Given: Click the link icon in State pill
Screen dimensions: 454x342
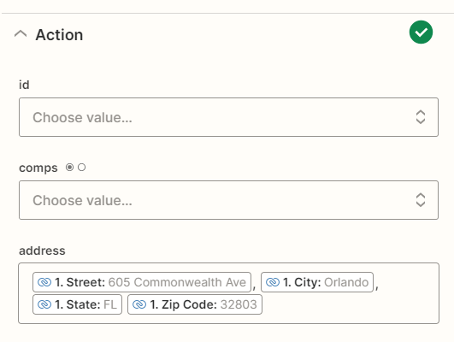Looking at the screenshot, I should tap(44, 304).
